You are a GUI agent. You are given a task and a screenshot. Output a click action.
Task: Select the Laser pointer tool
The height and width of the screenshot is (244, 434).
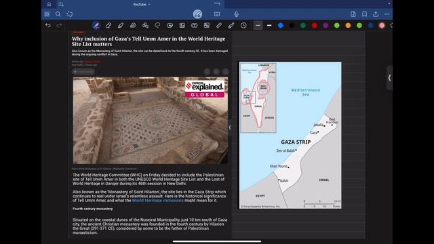pos(231,26)
